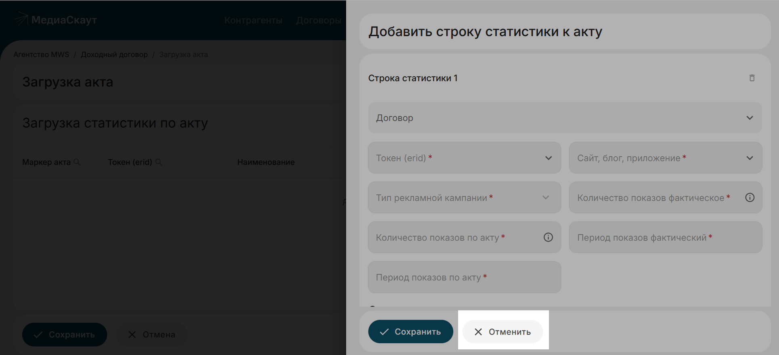Screen dimensions: 779x355
Task: Click info icon for actual impressions count
Action: click(750, 198)
